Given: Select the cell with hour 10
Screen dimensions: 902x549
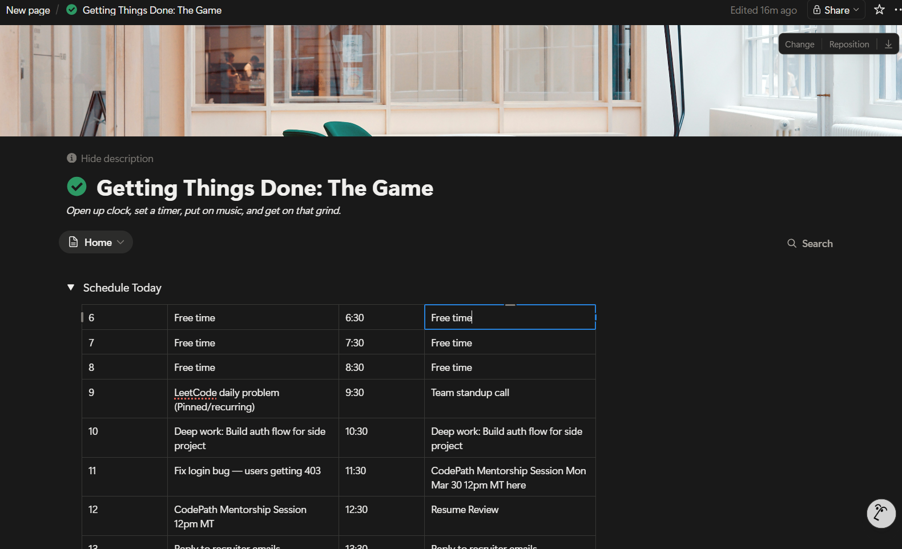Looking at the screenshot, I should [124, 438].
